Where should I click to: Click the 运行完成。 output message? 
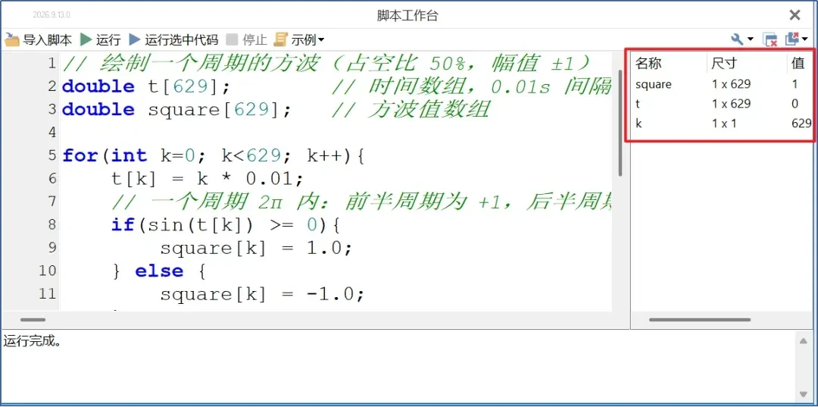point(33,343)
